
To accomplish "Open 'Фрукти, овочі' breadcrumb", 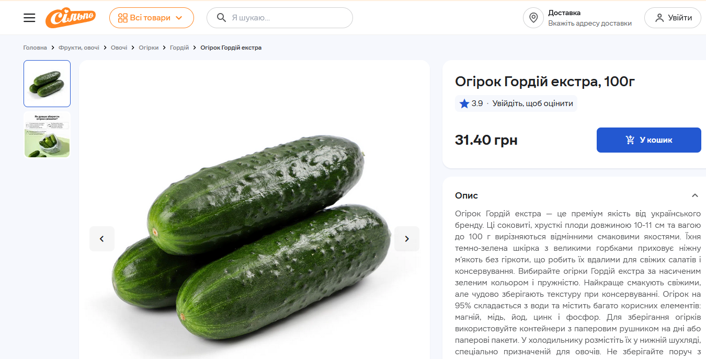I will tap(79, 48).
